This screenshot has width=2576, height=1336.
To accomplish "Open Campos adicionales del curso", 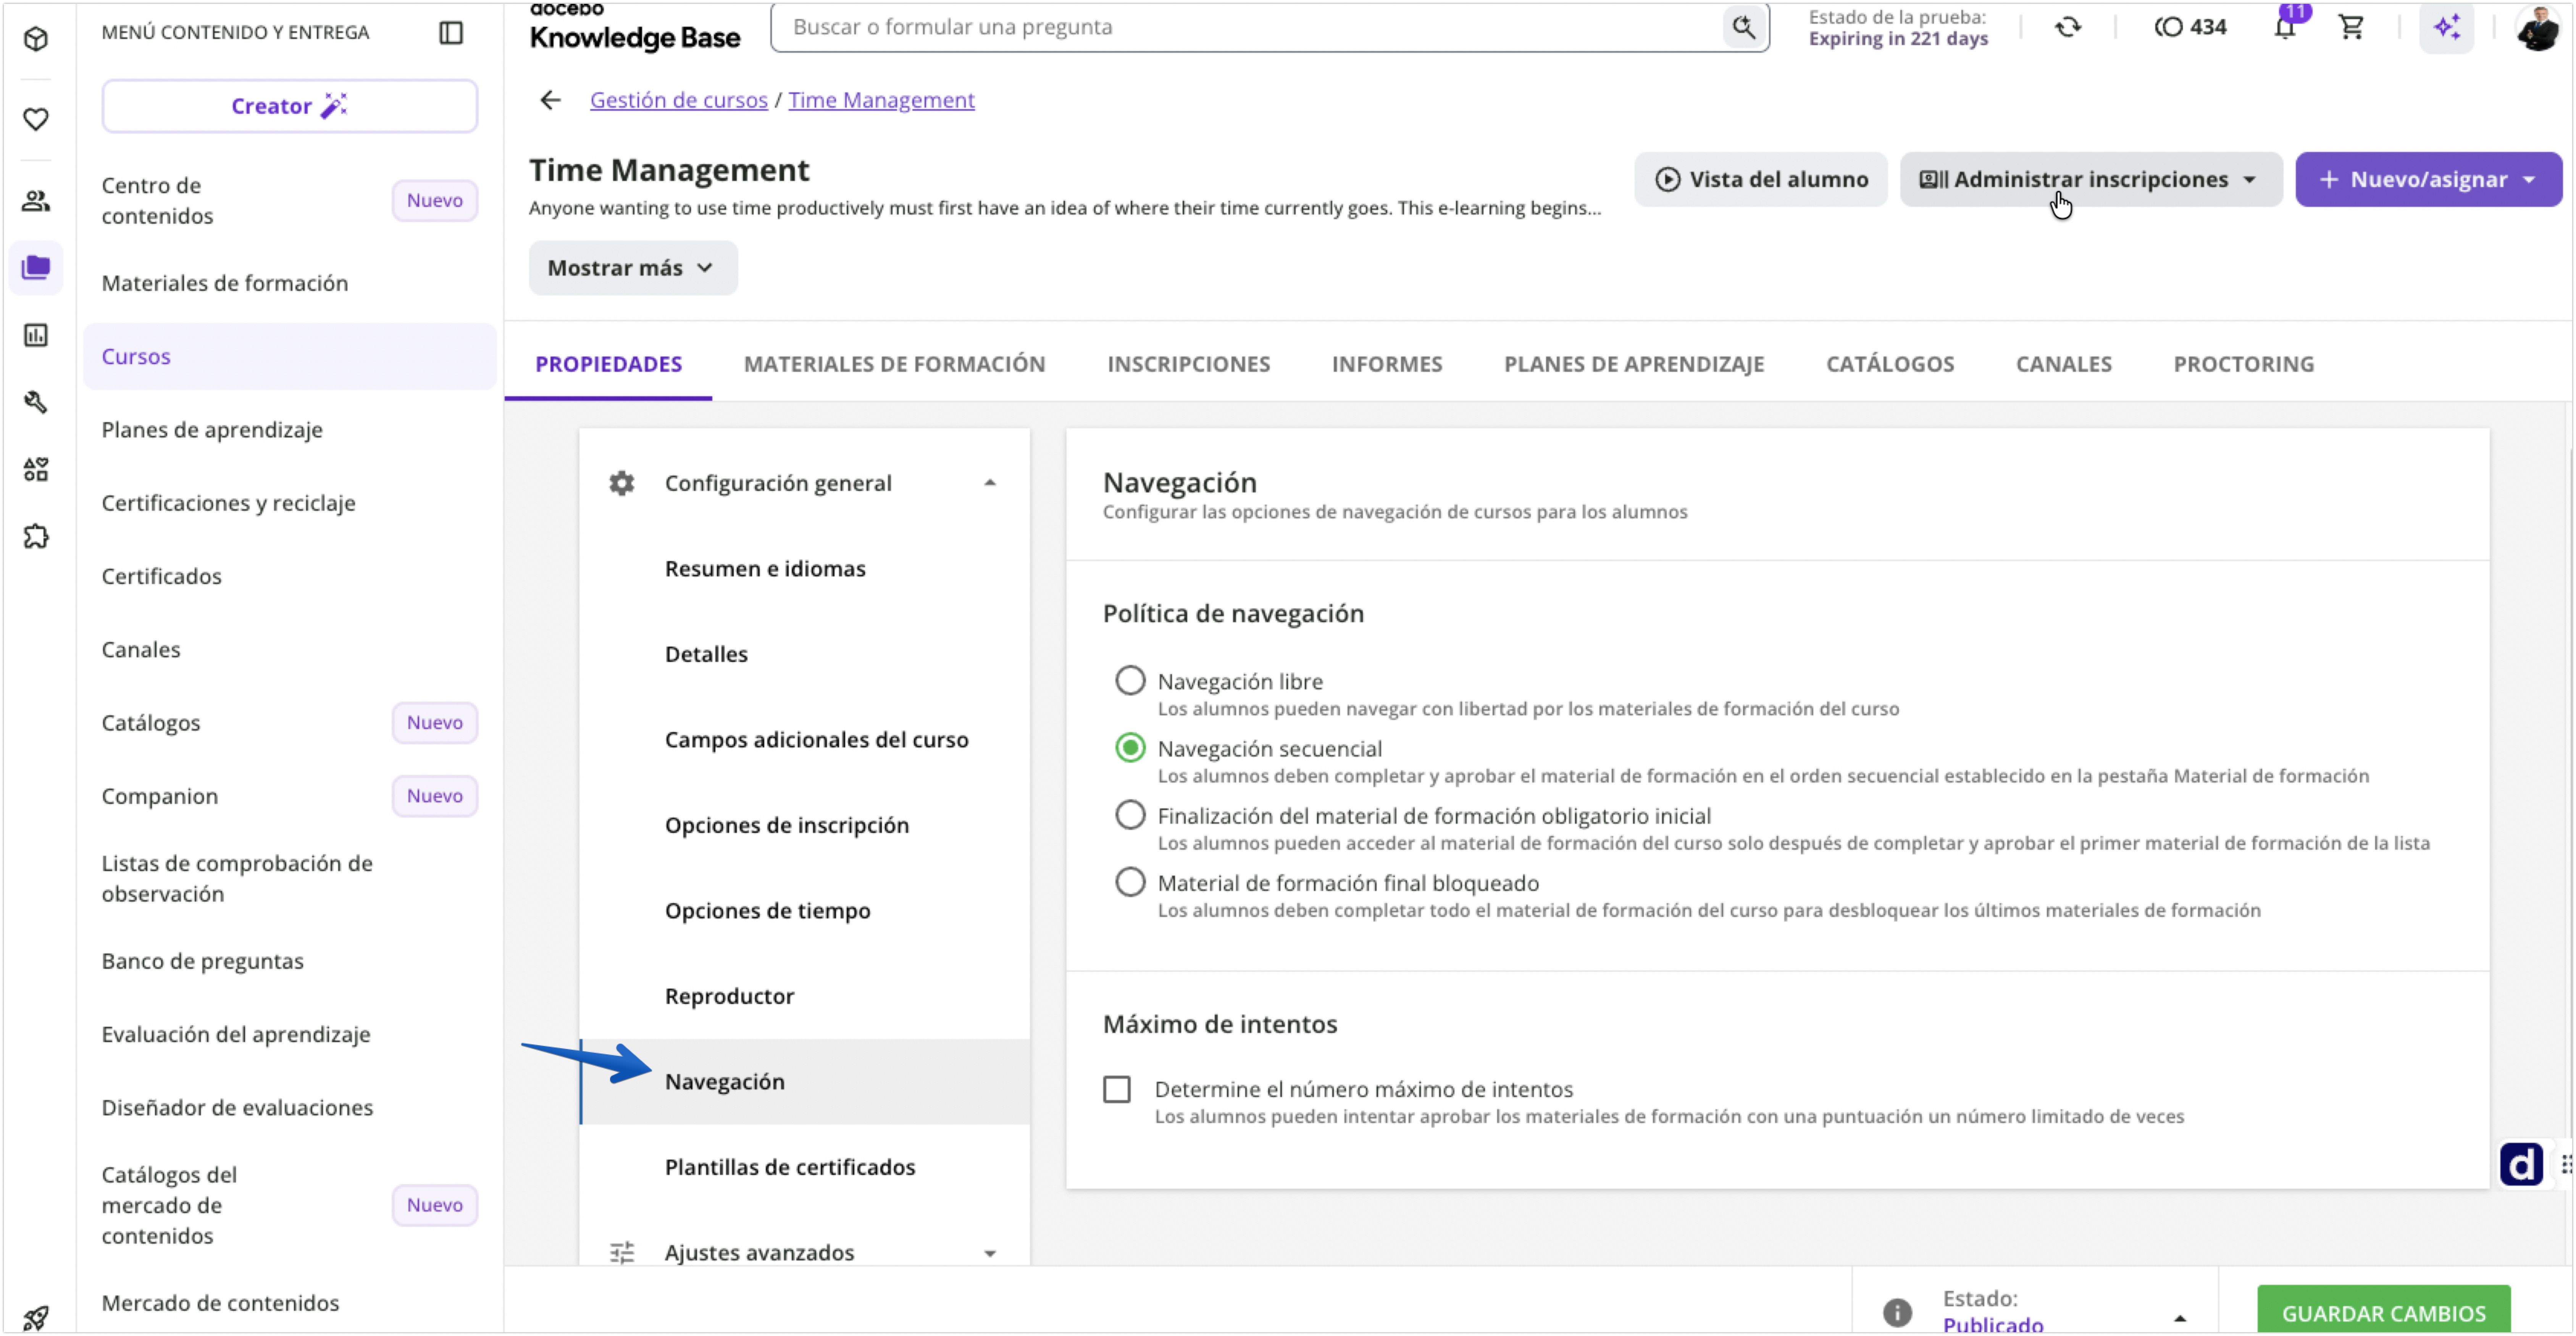I will pos(816,740).
